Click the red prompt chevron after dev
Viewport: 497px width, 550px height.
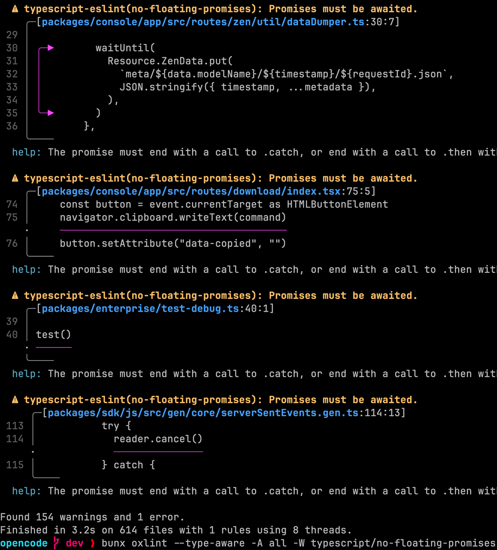point(92,544)
